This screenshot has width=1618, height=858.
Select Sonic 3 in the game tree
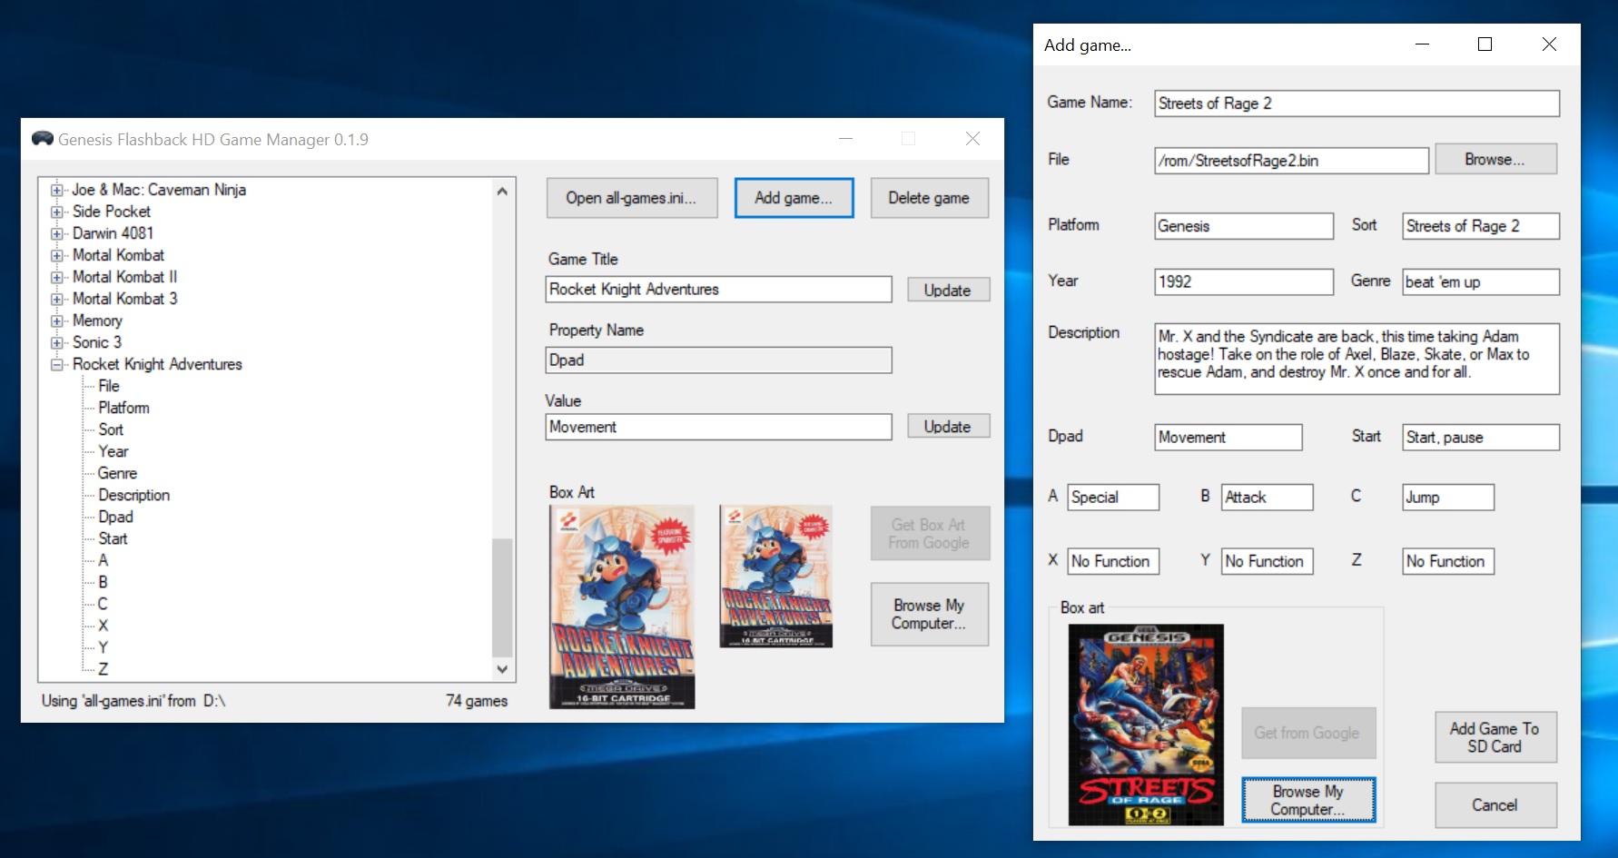point(97,342)
